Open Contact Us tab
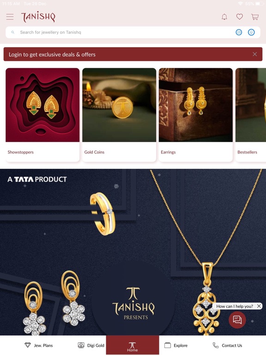The height and width of the screenshot is (355, 266). coord(227,345)
